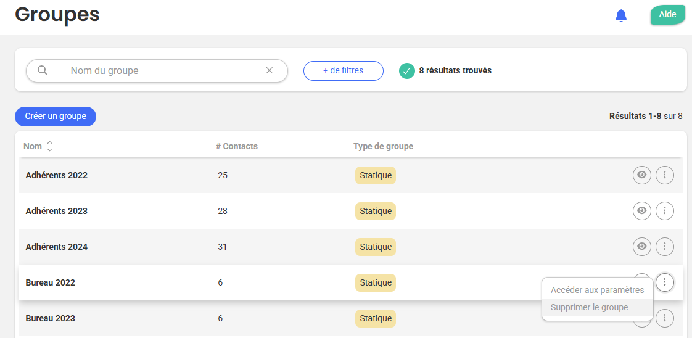This screenshot has height=338, width=692.
Task: Open the options menu for Adhérents 2024
Action: (x=664, y=247)
